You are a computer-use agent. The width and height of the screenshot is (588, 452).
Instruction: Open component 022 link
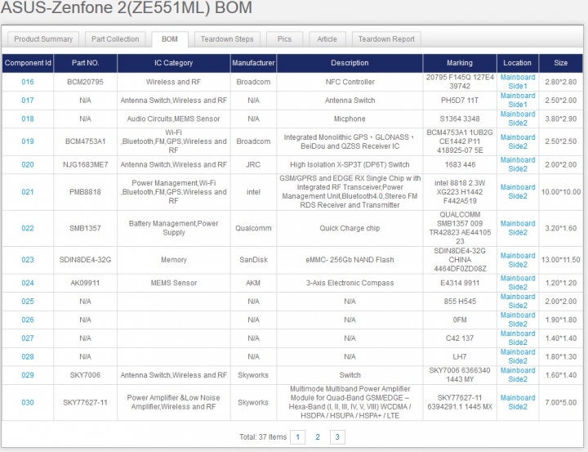pyautogui.click(x=28, y=228)
